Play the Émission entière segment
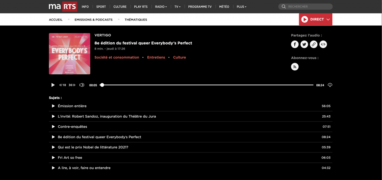The height and width of the screenshot is (180, 382). pos(53,106)
